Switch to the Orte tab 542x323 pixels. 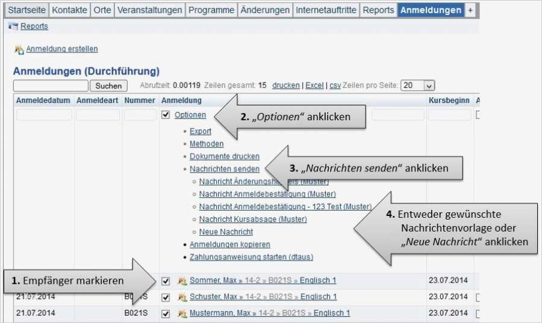(102, 10)
